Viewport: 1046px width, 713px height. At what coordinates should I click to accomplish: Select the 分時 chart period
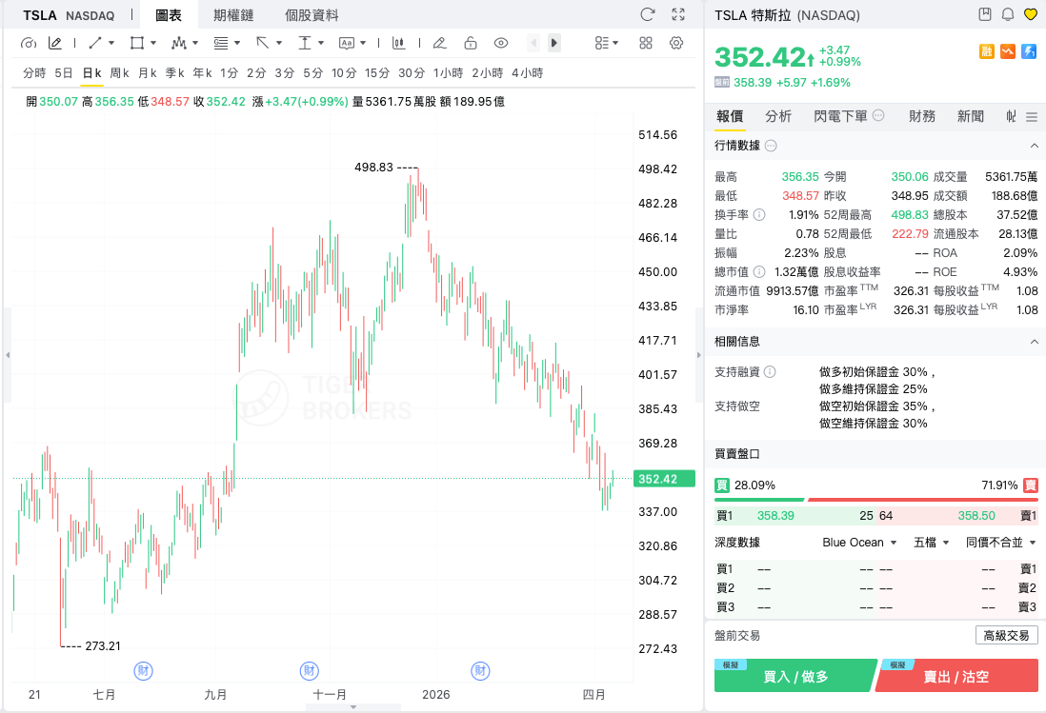click(34, 72)
